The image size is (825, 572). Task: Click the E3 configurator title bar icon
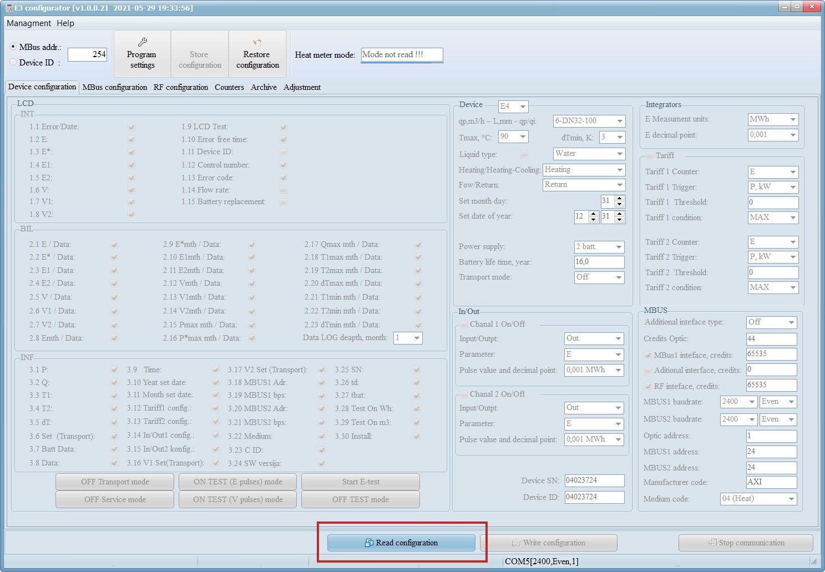click(8, 8)
